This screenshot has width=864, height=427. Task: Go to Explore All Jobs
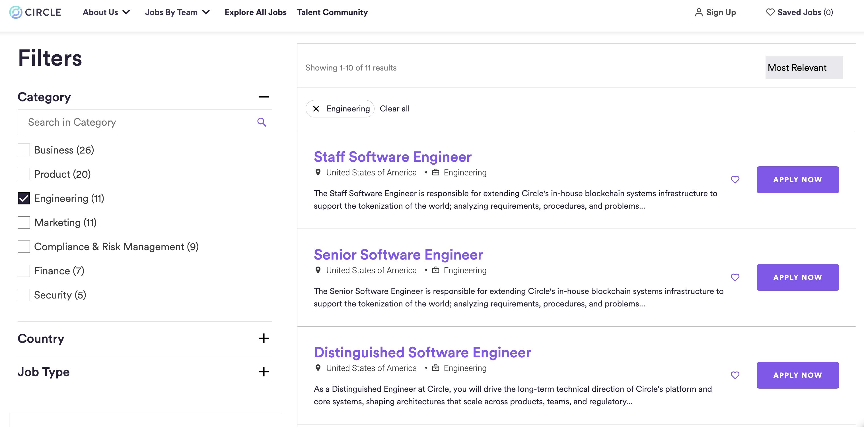point(256,13)
